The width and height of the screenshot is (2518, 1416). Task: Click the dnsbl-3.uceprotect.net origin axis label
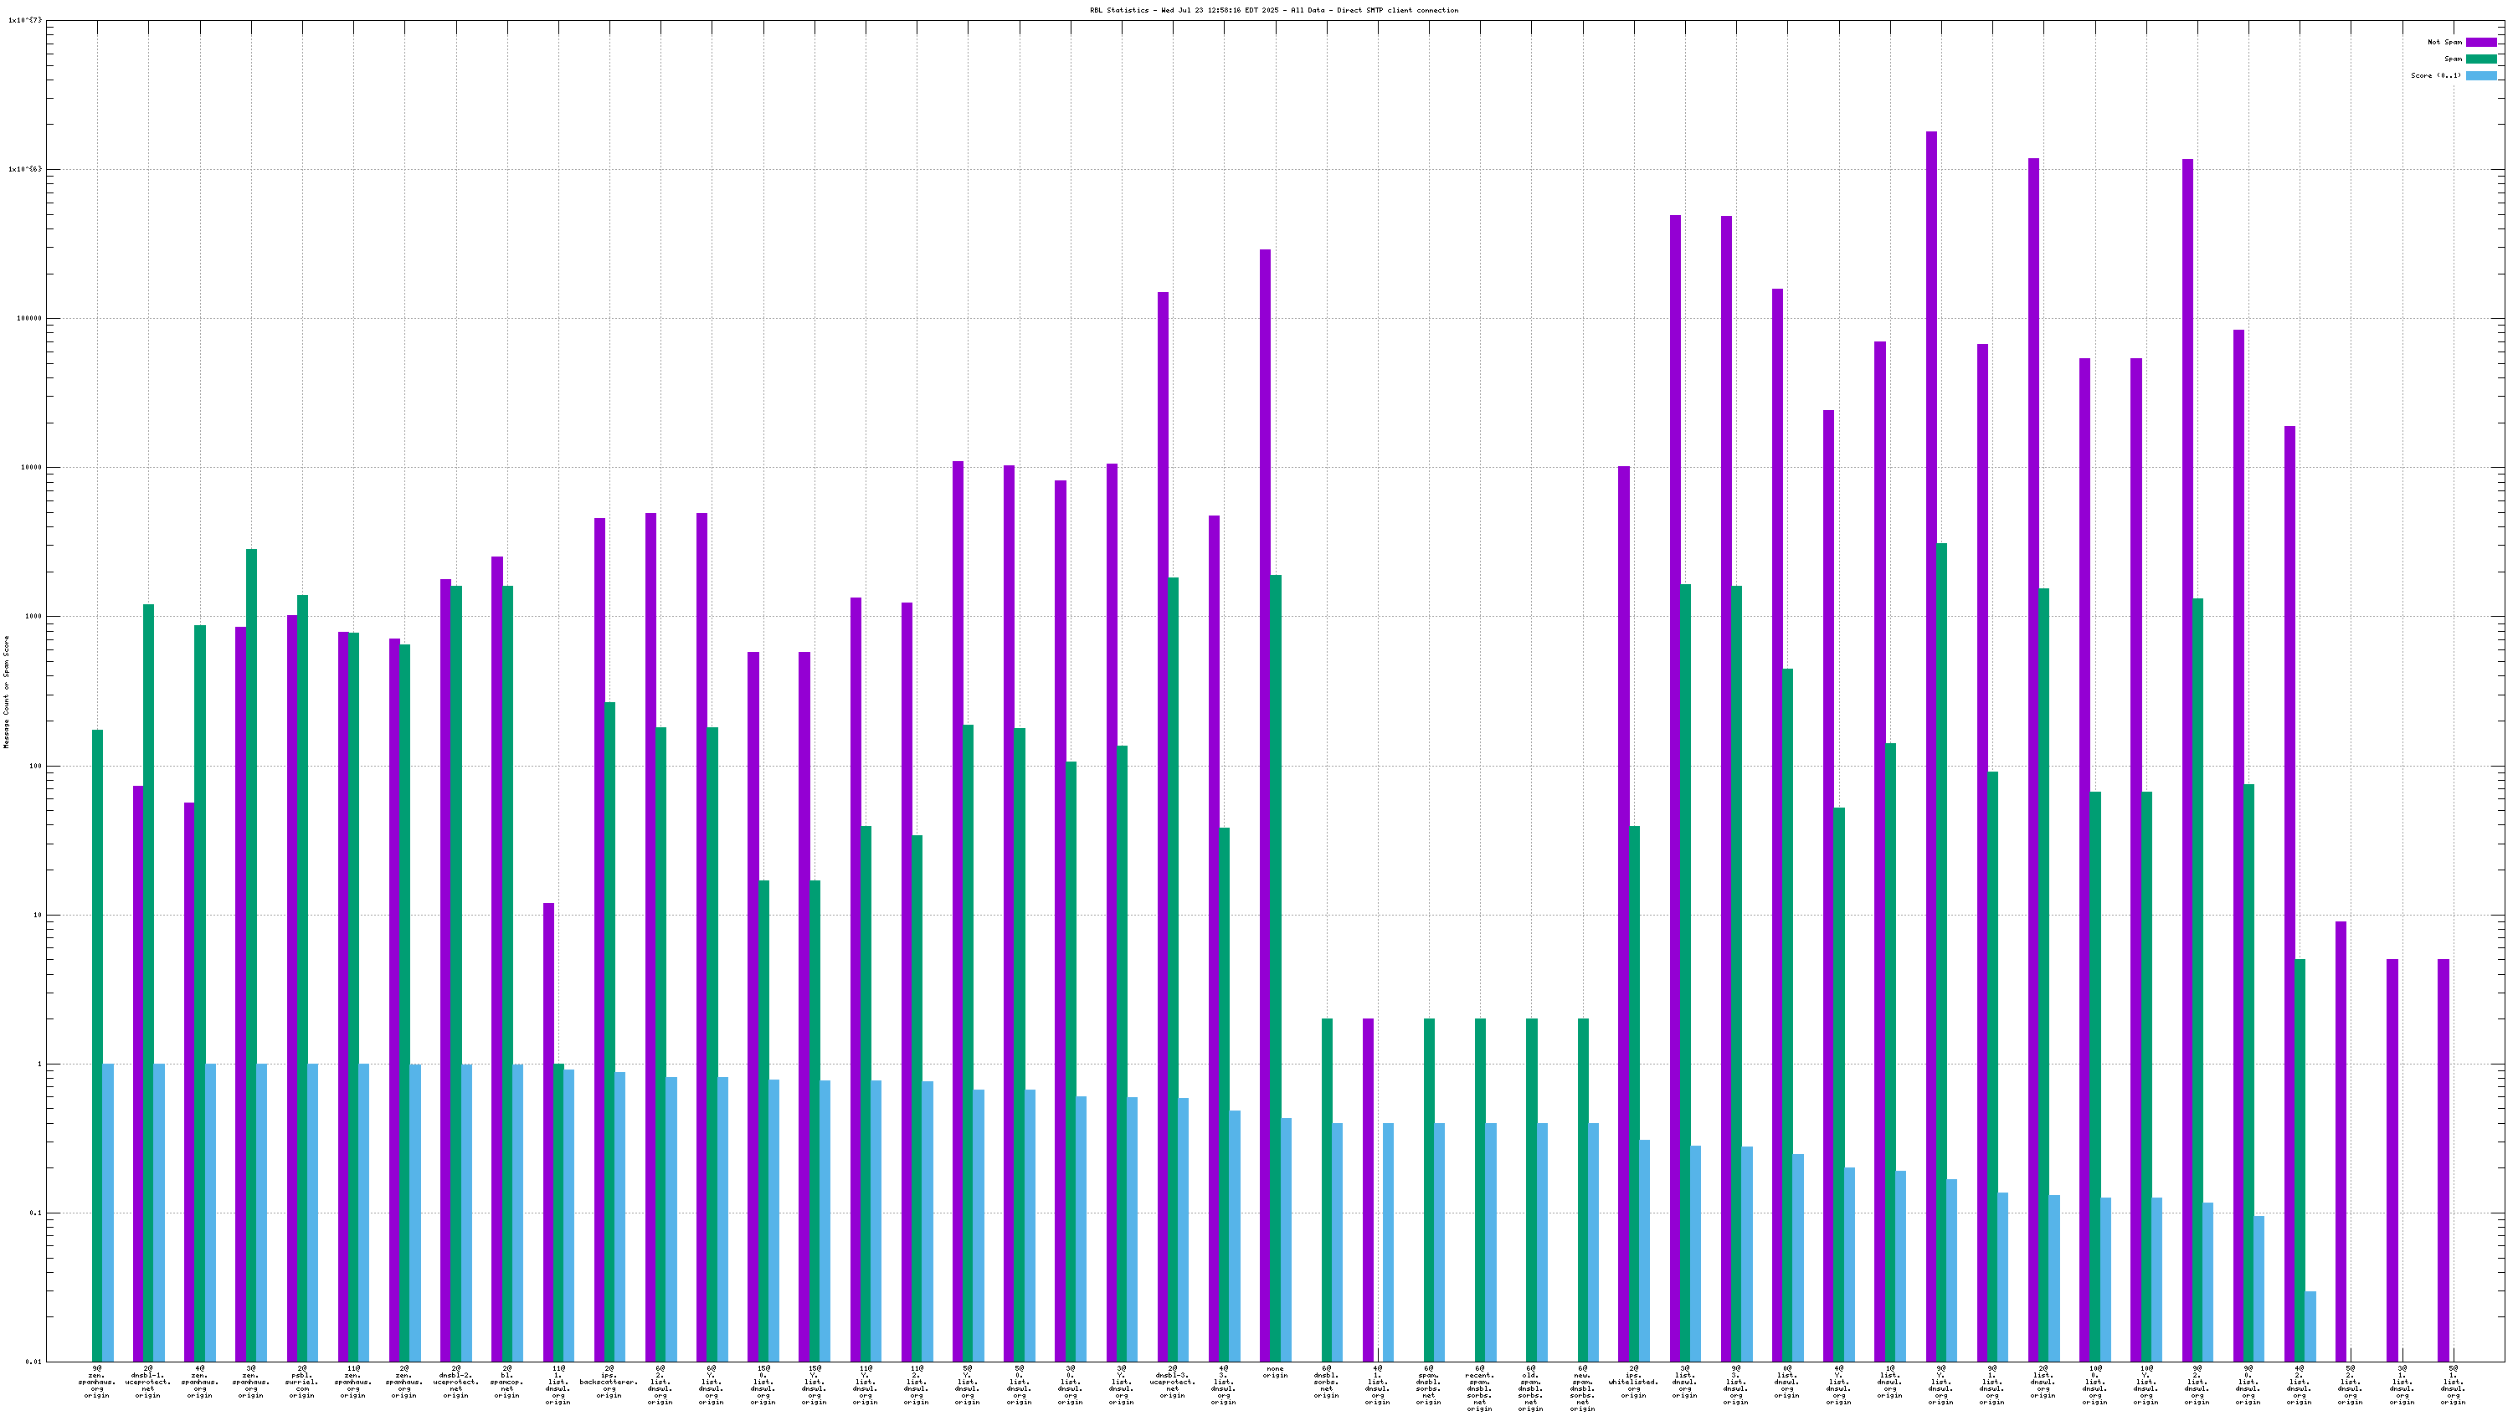click(x=1172, y=1381)
